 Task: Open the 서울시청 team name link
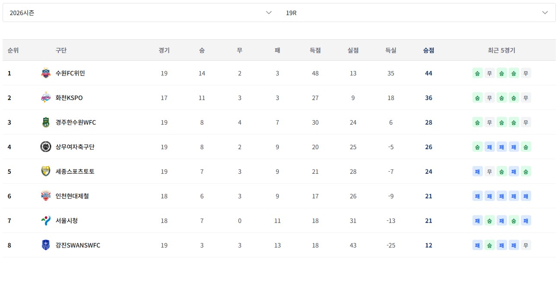tap(67, 221)
